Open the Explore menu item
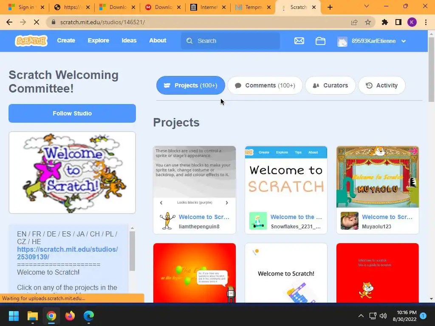 (99, 40)
